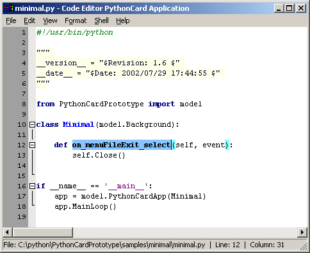Image resolution: width=310 pixels, height=253 pixels.
Task: Click the horizontal scrollbar thumb
Action: click(43, 232)
